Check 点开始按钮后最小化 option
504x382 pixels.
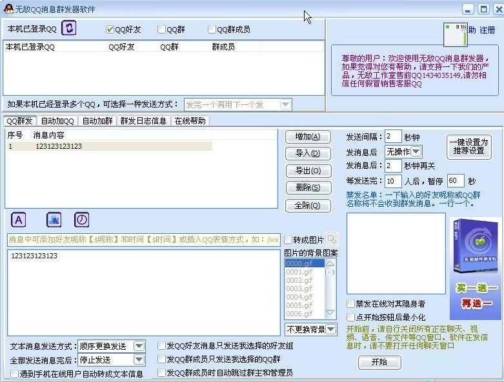click(350, 317)
